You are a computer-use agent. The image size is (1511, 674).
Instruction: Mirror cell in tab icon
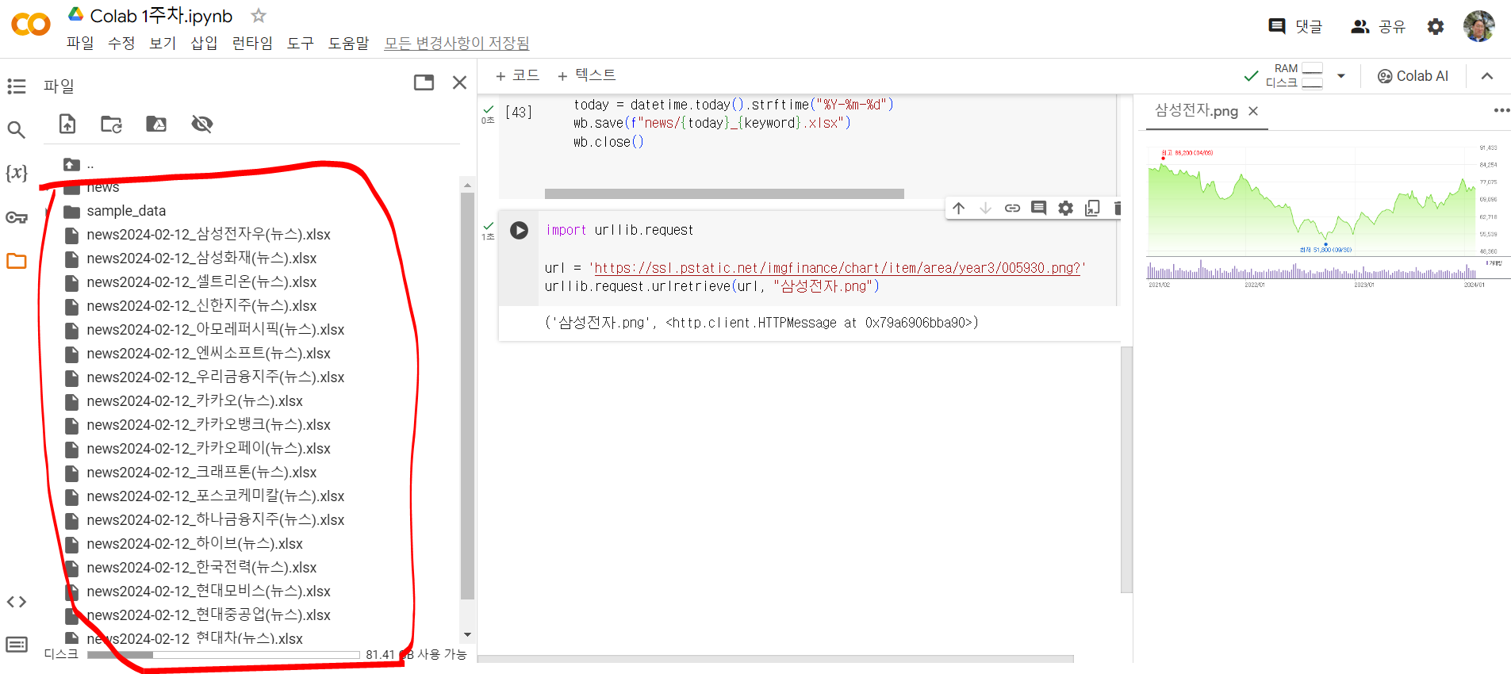coord(1092,208)
